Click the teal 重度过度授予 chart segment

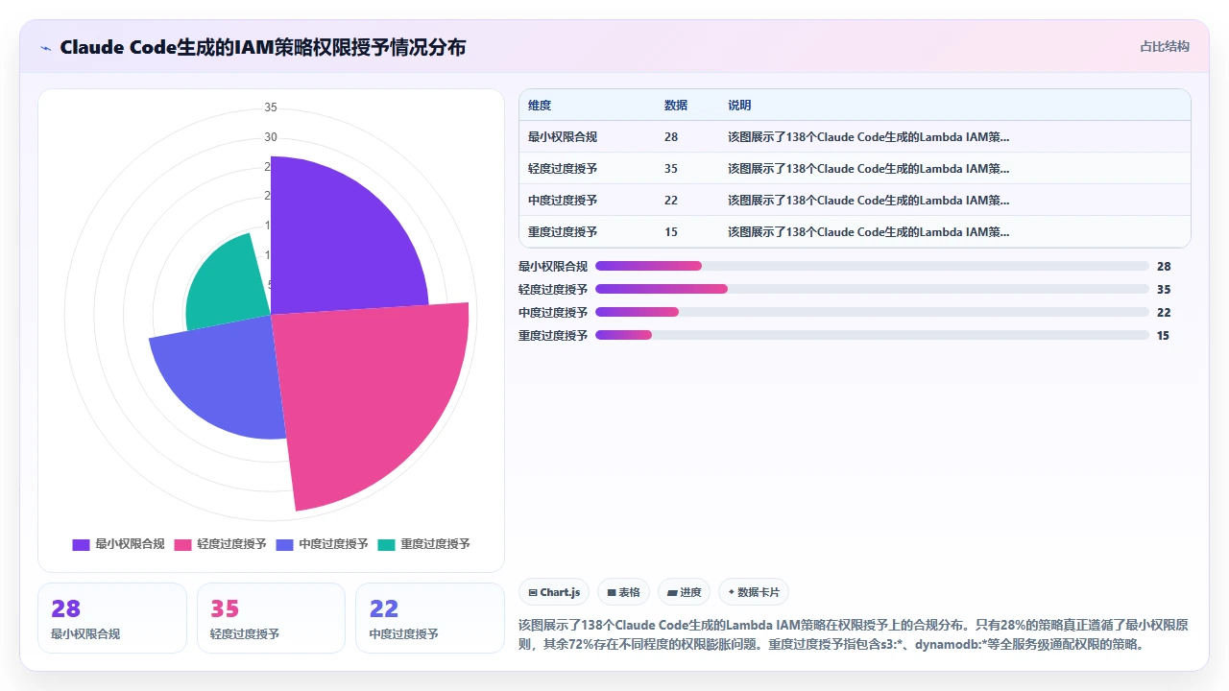tap(230, 283)
